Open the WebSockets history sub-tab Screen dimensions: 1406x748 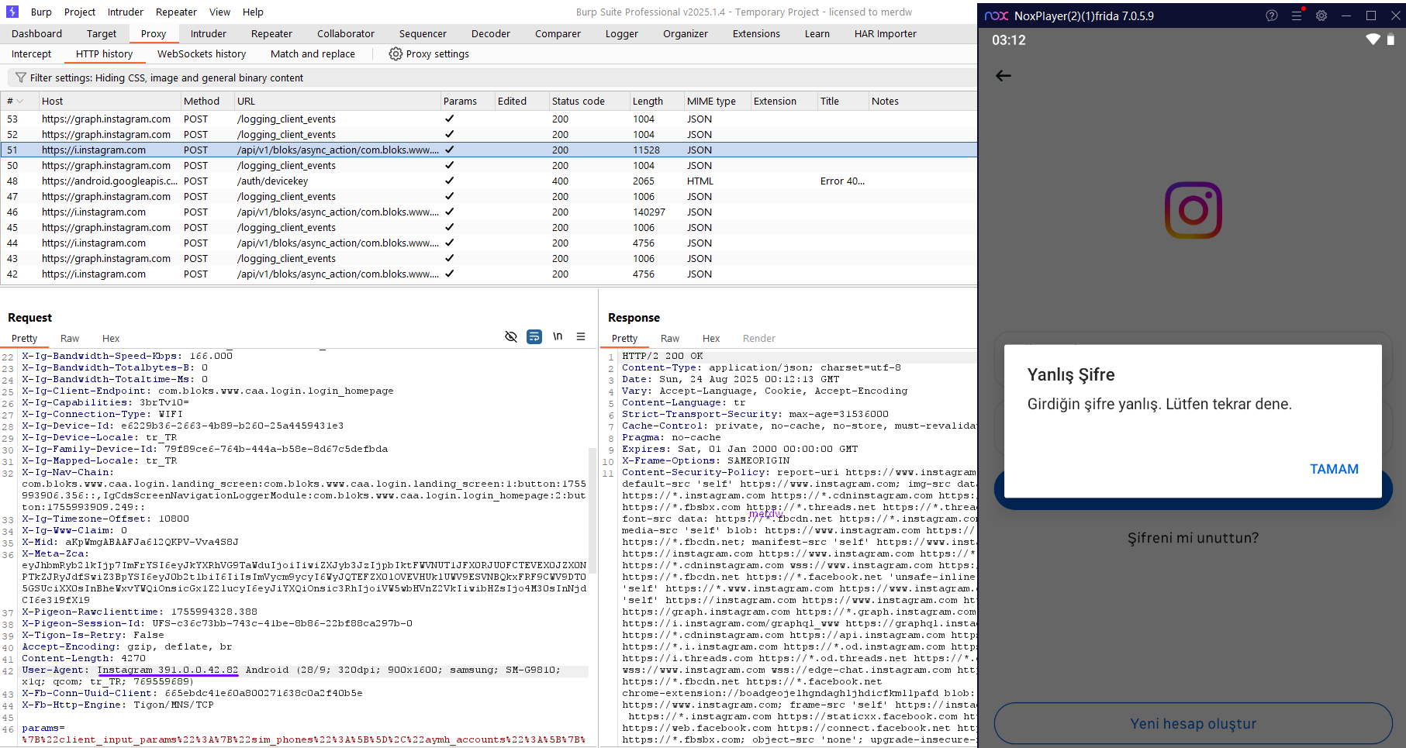coord(202,53)
